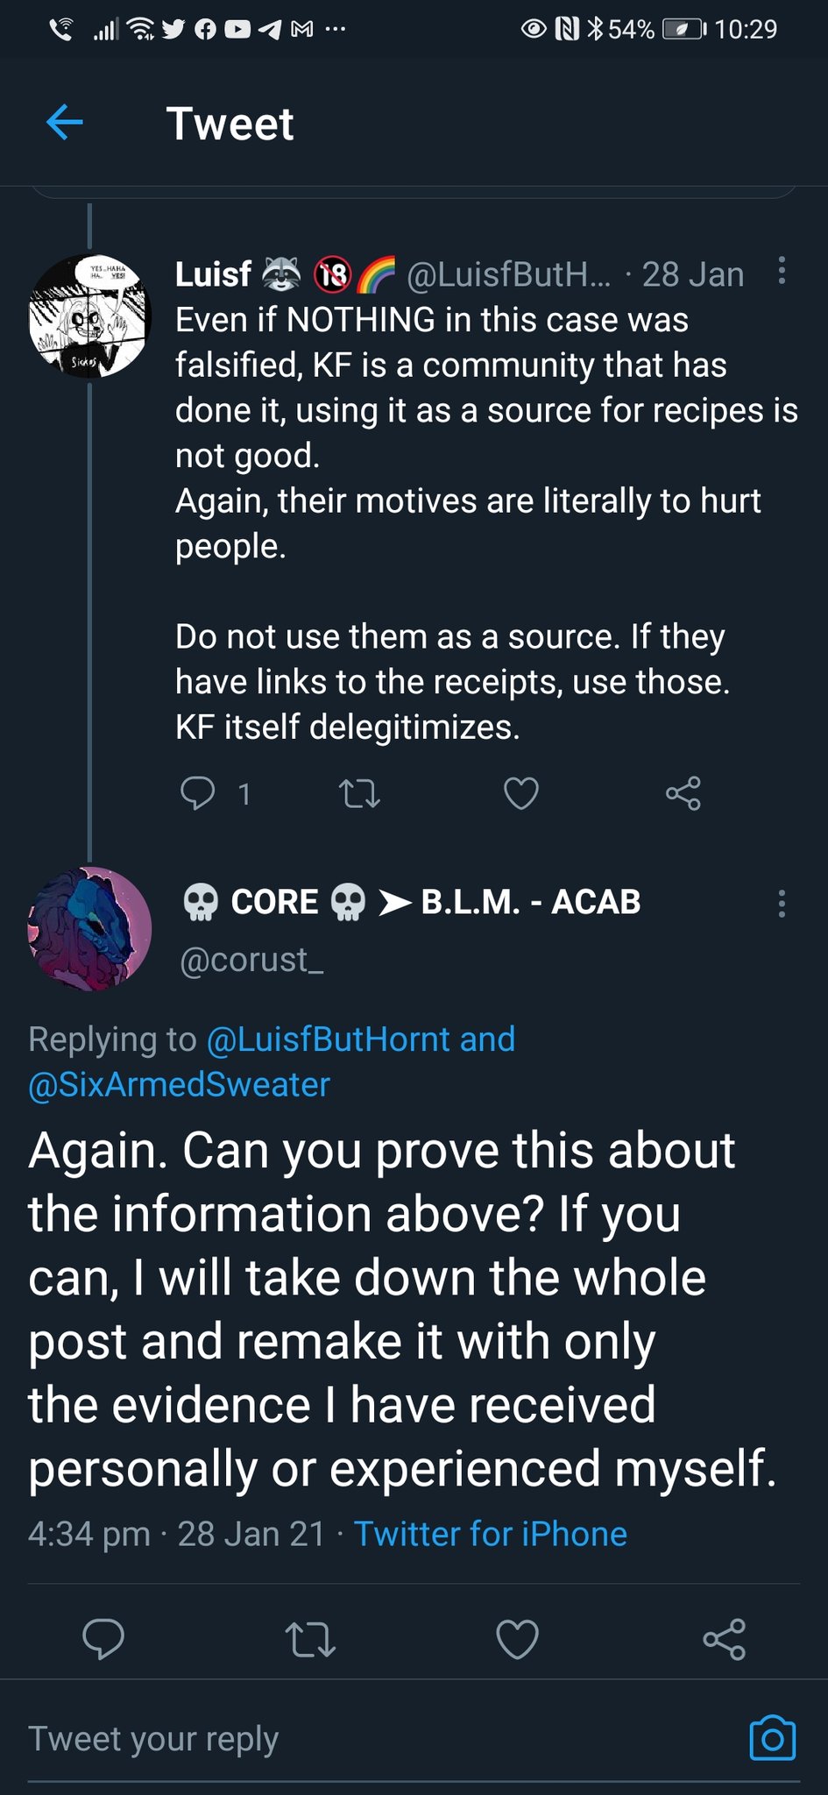Open the reply bubble on Luisf's tweet

point(197,793)
